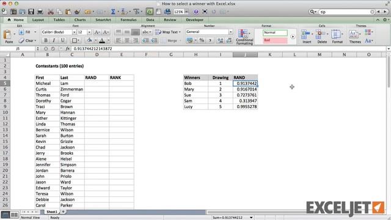Click the decrease indent icon
391x220 pixels.
(145, 40)
